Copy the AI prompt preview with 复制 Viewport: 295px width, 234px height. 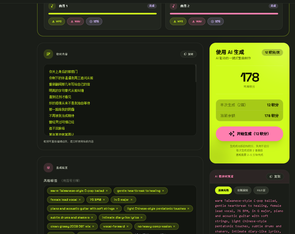point(275,177)
